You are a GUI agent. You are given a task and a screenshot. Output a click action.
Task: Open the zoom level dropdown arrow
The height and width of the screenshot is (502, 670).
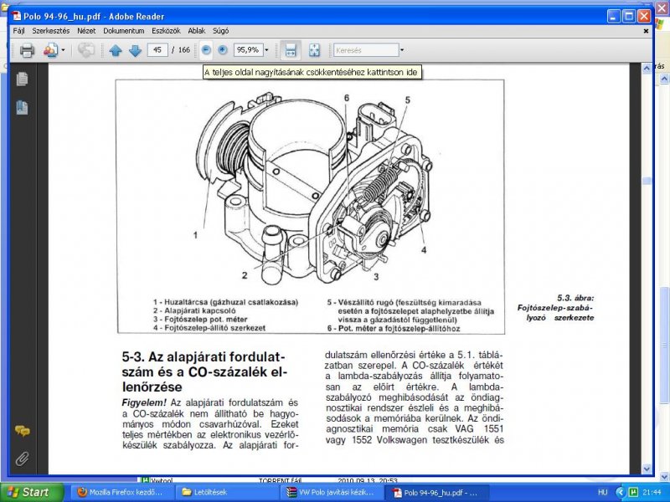266,50
